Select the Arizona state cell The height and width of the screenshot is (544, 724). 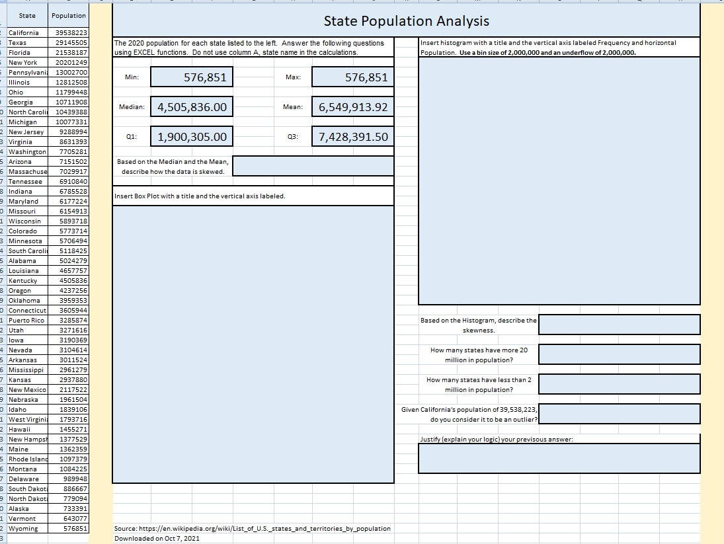coord(27,161)
